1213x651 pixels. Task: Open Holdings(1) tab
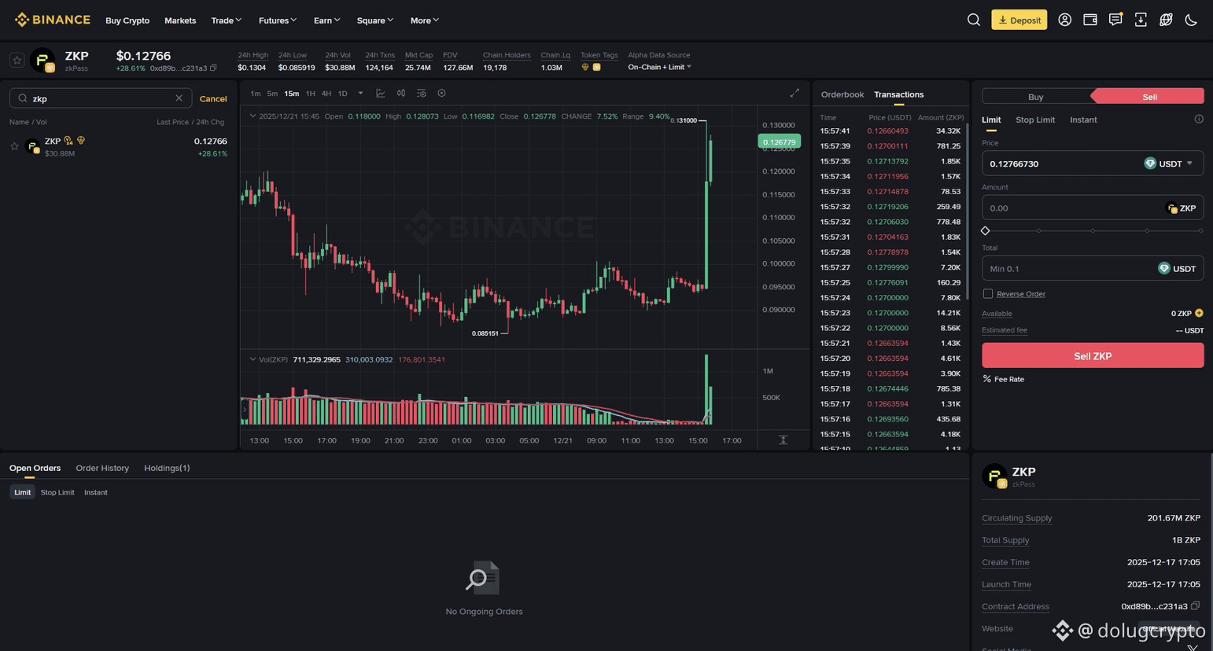click(x=167, y=468)
